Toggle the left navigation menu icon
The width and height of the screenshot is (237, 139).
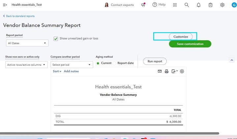(5, 5)
